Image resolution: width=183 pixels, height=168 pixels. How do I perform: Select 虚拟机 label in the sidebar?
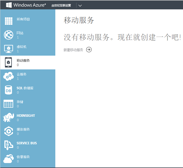click(x=21, y=47)
